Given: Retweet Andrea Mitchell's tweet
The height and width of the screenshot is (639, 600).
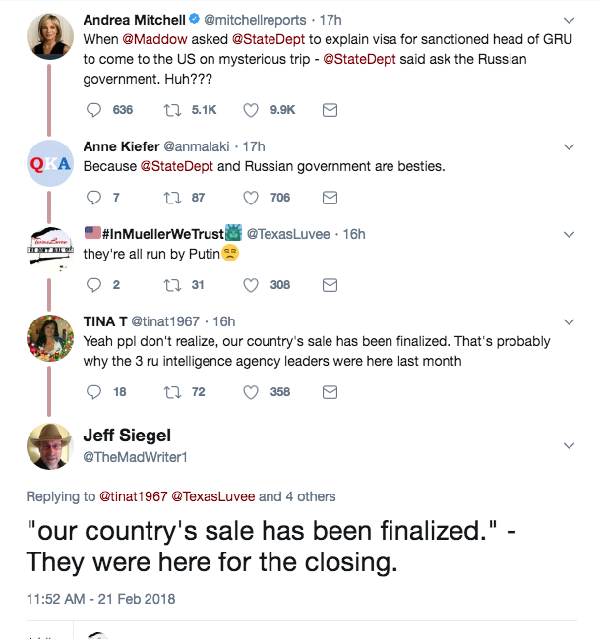Looking at the screenshot, I should 171,110.
